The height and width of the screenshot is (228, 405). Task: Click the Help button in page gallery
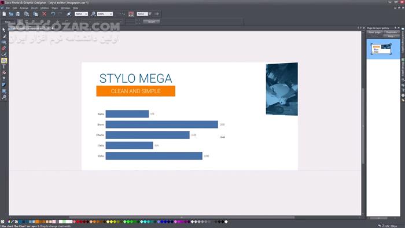pyautogui.click(x=392, y=36)
